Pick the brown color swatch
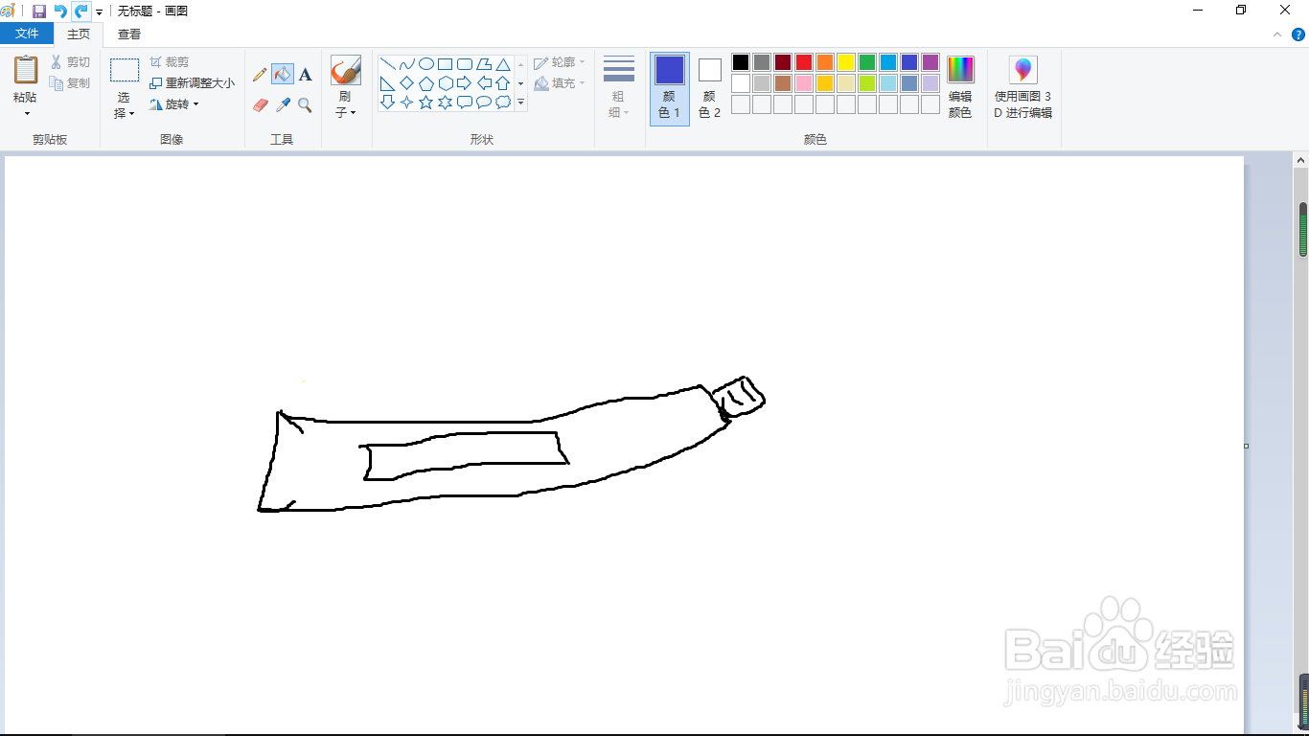 [783, 83]
